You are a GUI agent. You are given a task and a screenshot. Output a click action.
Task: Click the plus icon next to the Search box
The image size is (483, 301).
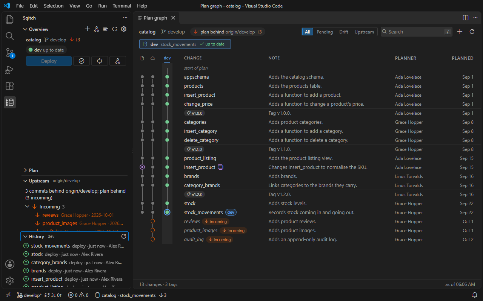(x=460, y=32)
